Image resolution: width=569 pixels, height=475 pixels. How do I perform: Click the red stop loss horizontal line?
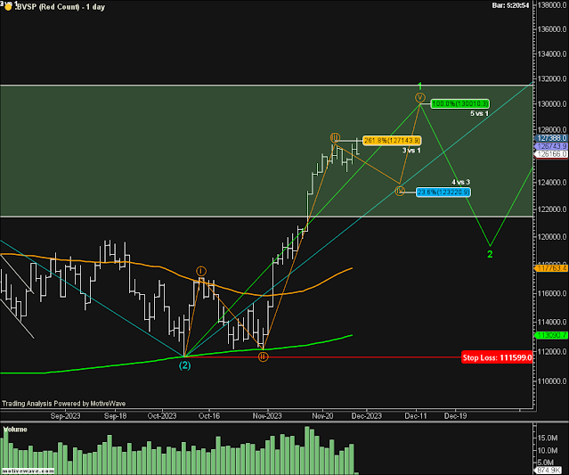click(323, 357)
